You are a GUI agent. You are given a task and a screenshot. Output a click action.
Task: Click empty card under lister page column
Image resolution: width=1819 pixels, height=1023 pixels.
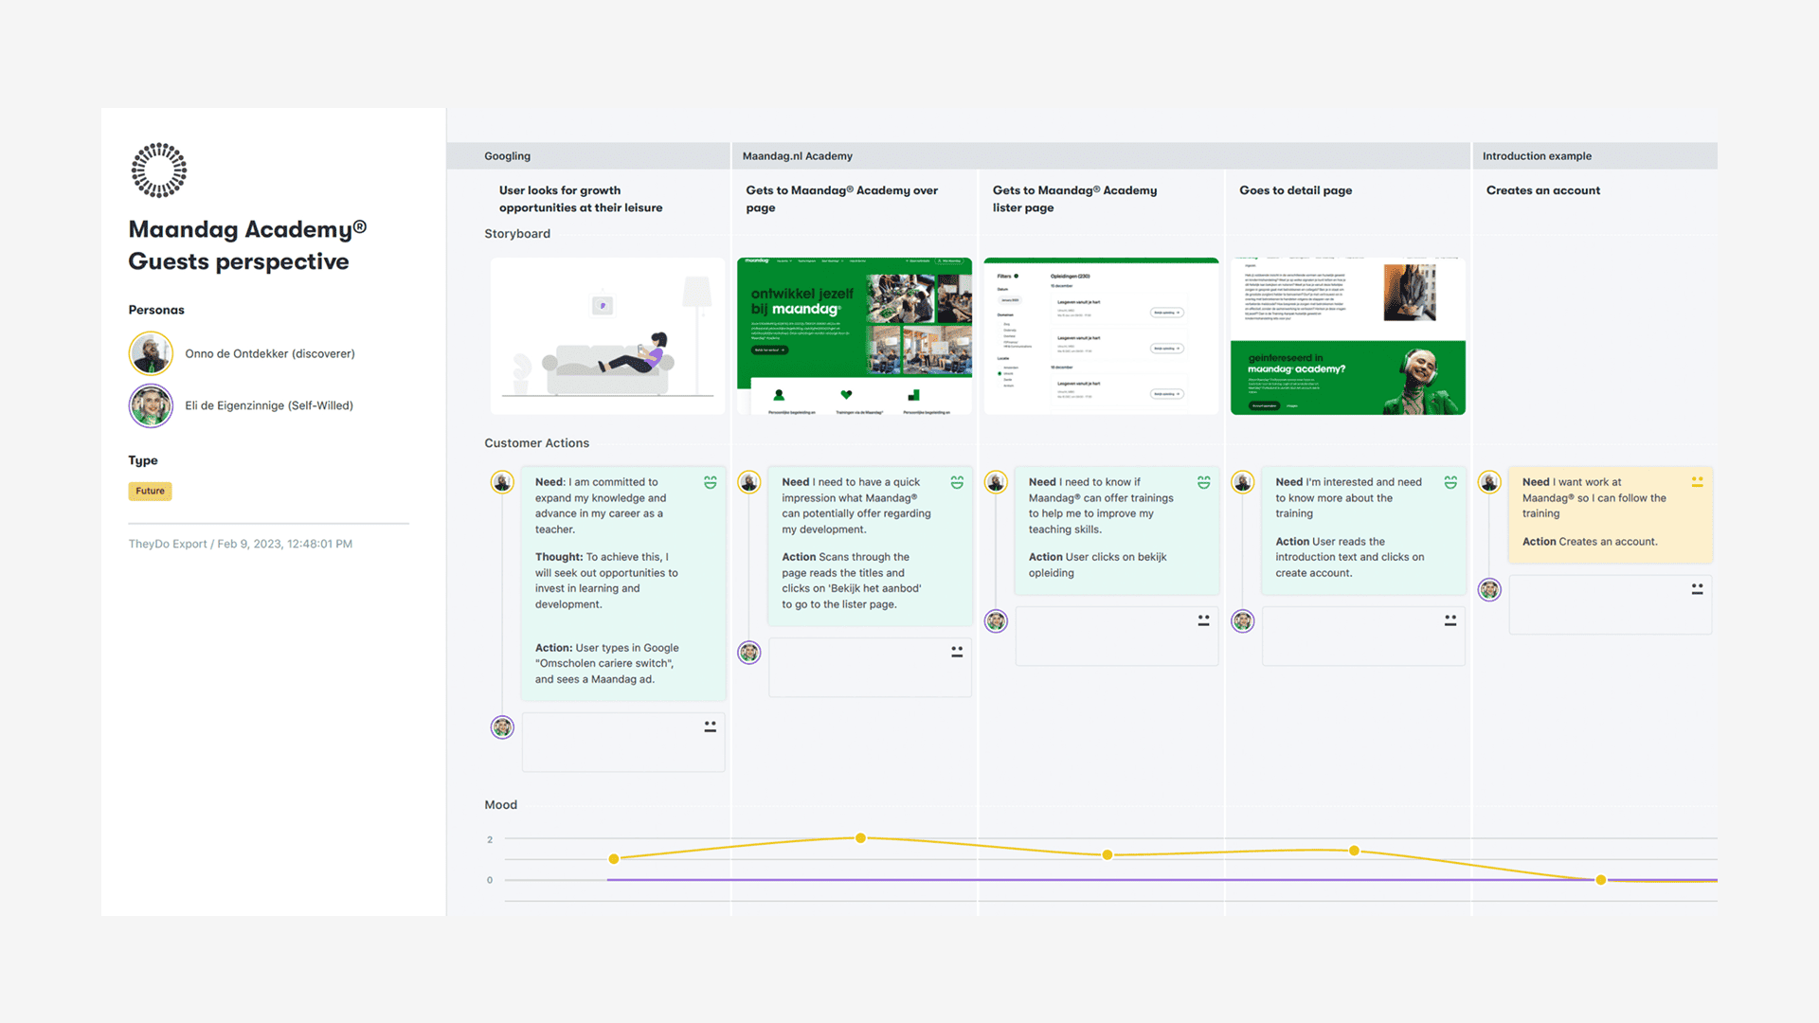coord(1115,637)
